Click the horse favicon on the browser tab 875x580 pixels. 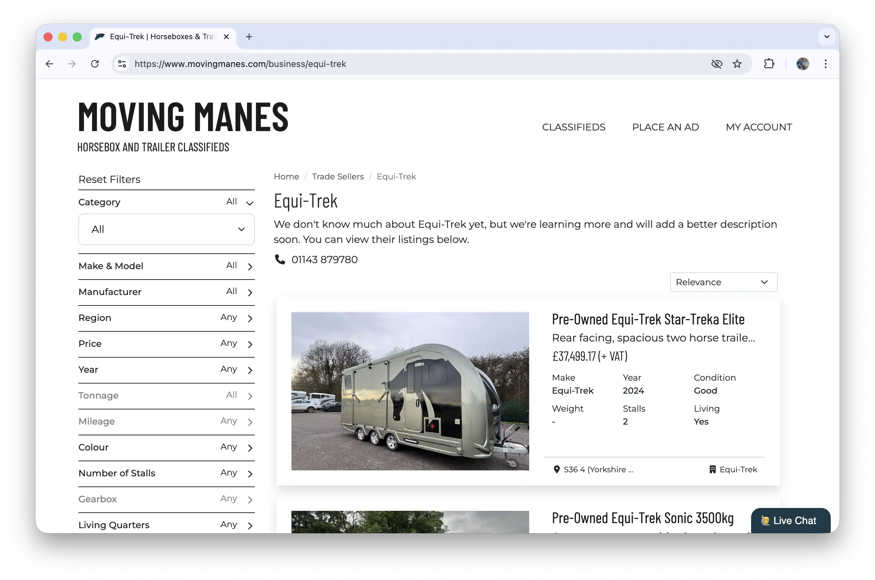click(x=100, y=37)
